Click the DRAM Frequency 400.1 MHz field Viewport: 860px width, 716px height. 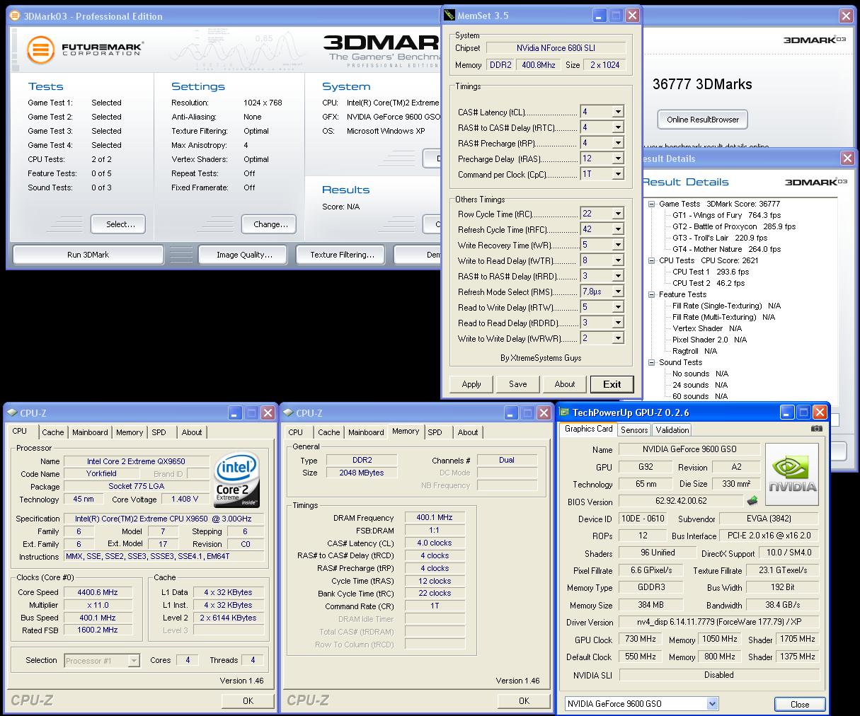(x=434, y=517)
